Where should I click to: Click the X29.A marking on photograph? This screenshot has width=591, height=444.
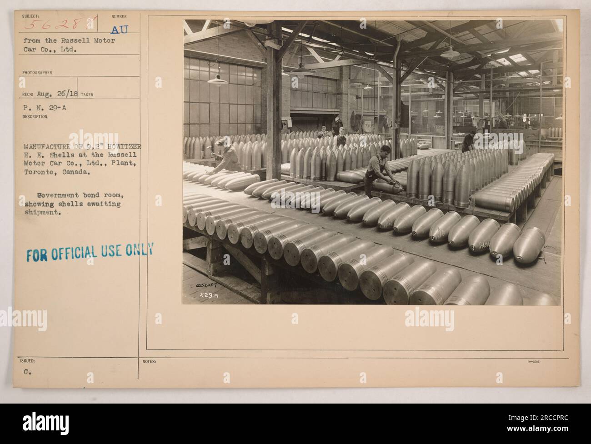coord(209,294)
